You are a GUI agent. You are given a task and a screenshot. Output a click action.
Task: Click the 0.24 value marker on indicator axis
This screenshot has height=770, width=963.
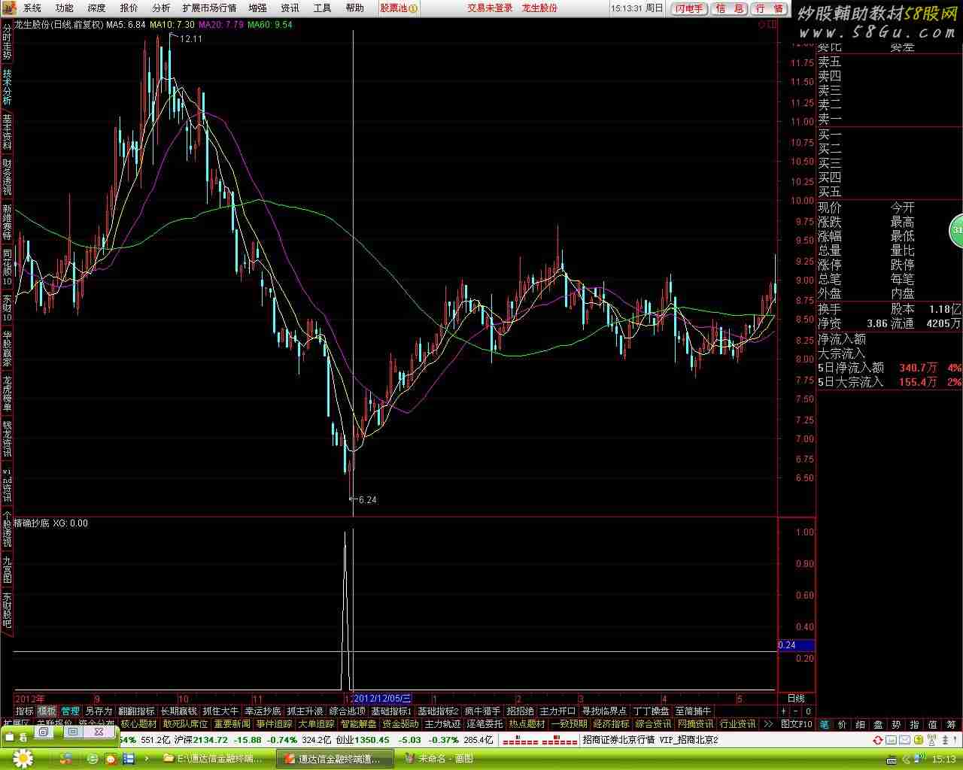coord(796,645)
